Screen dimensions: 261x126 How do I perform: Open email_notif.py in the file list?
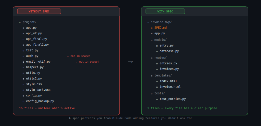point(38,62)
